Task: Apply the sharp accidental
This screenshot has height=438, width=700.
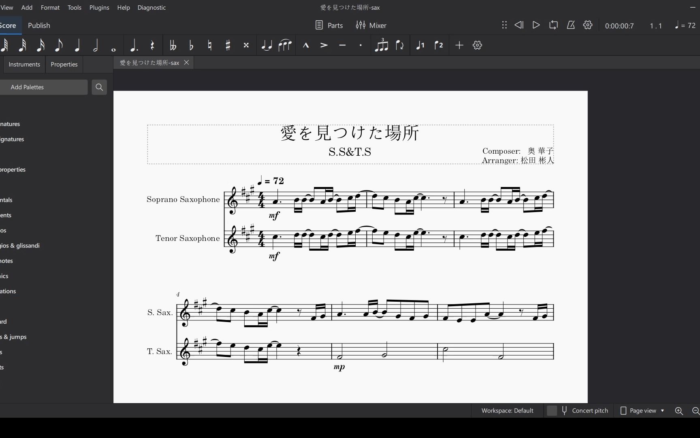Action: (228, 45)
